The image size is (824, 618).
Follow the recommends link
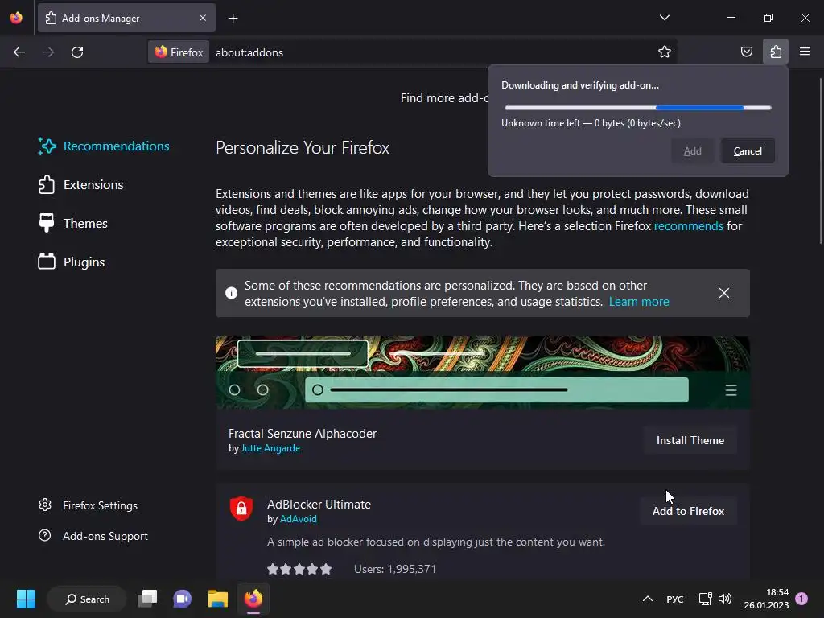click(689, 226)
